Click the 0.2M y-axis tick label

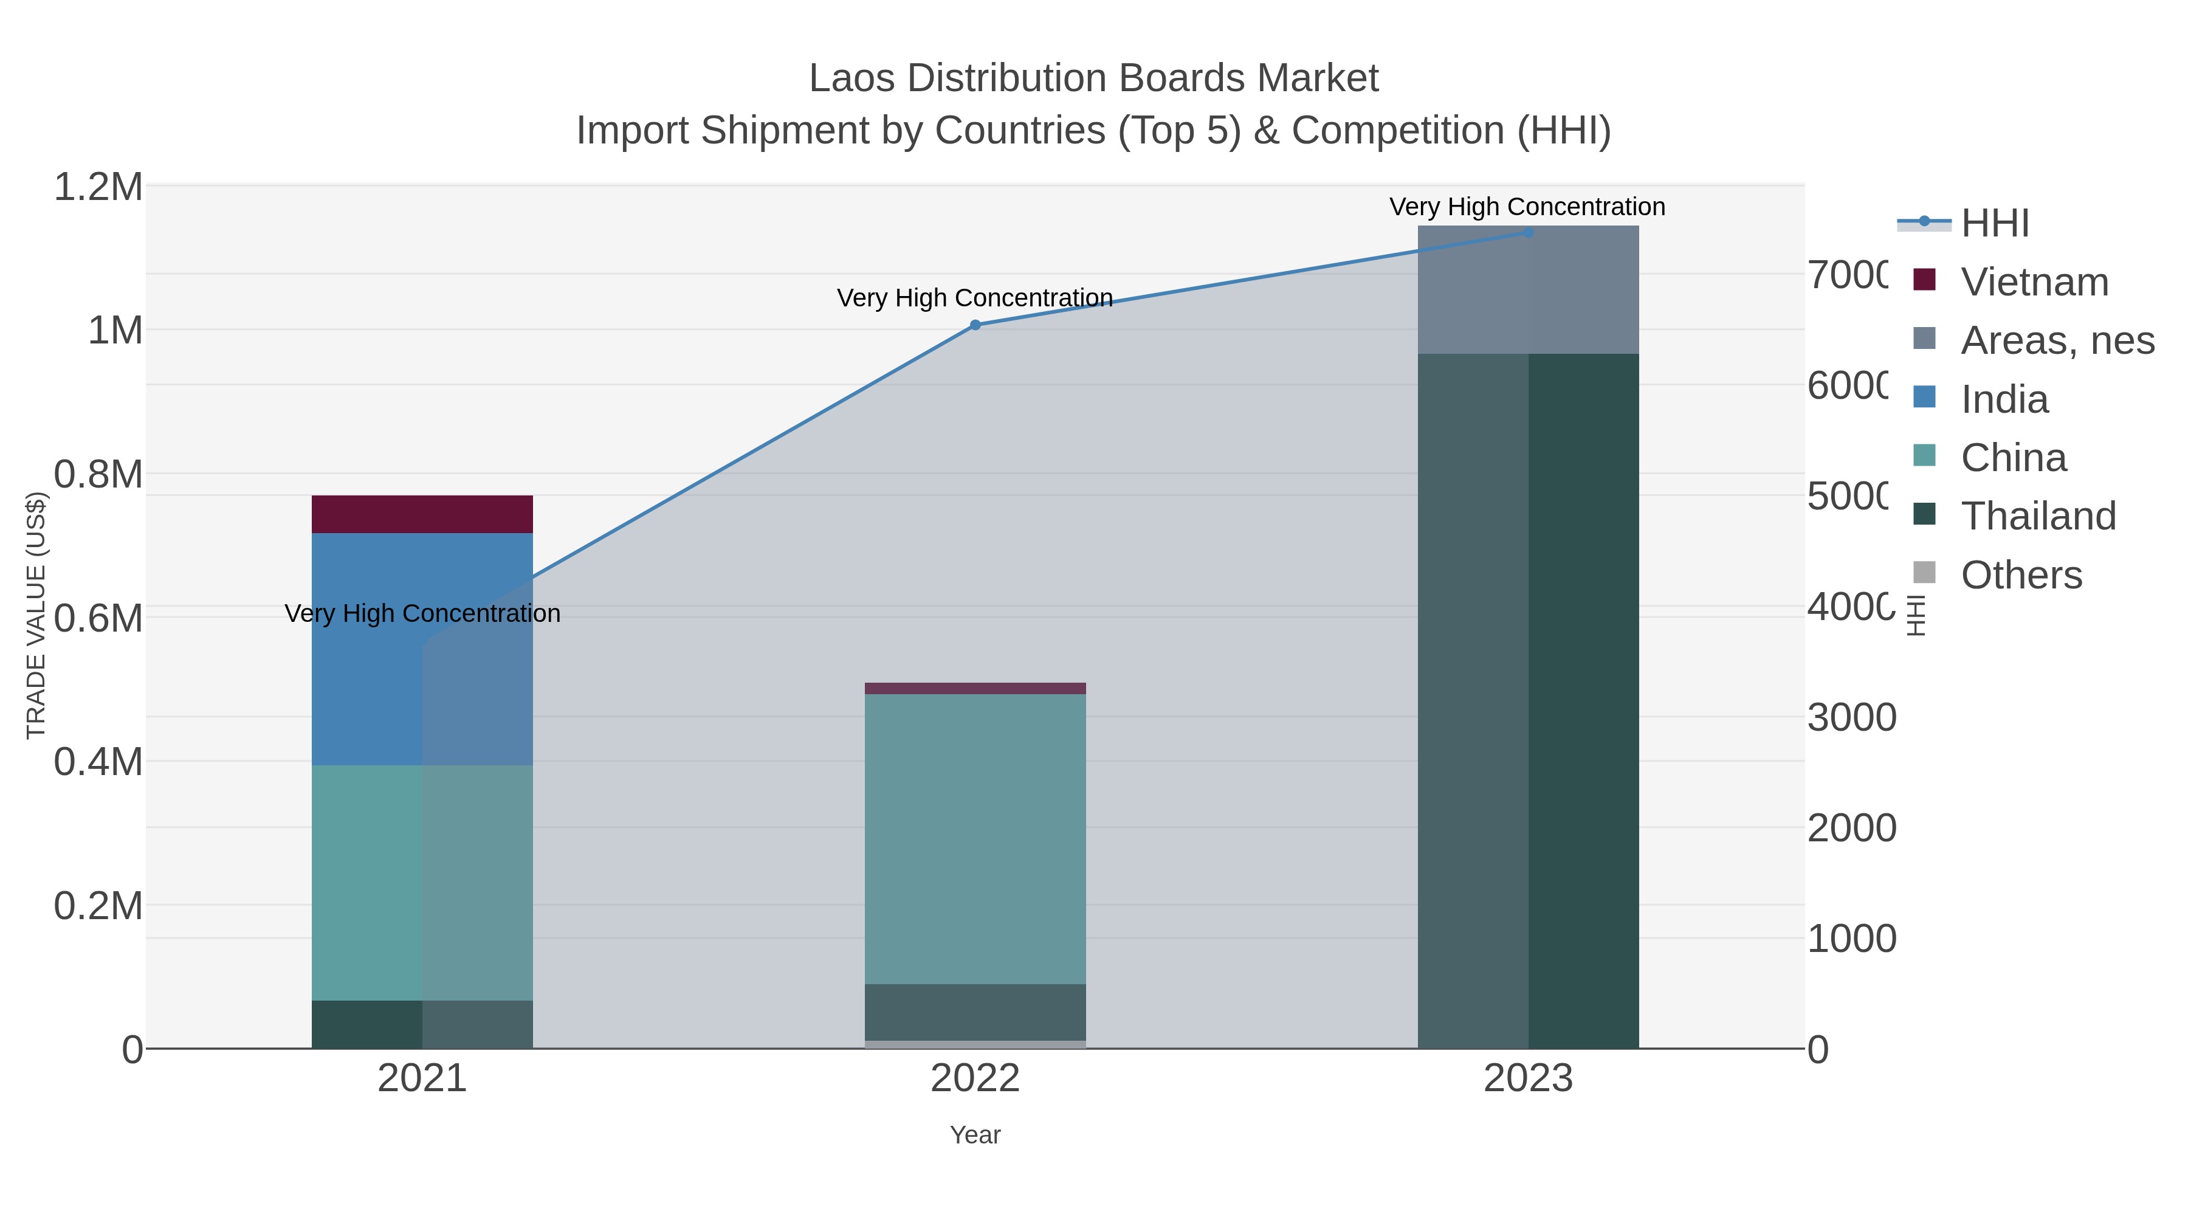(98, 906)
